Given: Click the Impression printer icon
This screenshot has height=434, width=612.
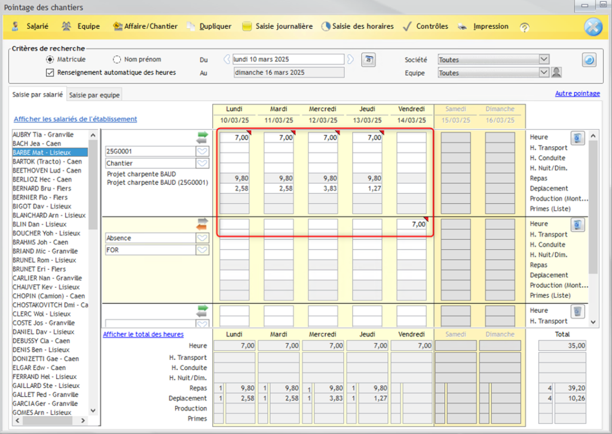Looking at the screenshot, I should pyautogui.click(x=463, y=26).
